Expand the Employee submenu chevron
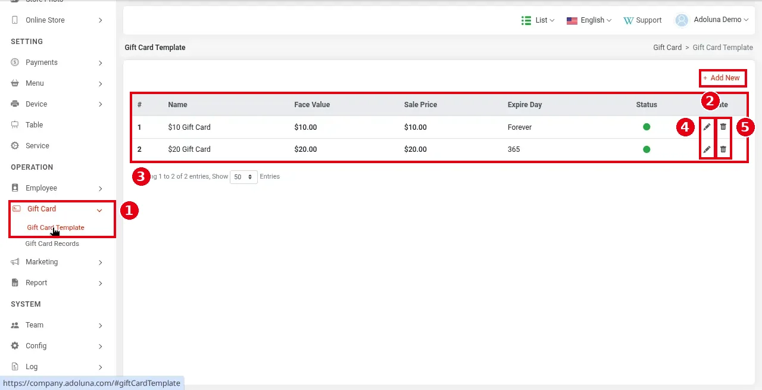The height and width of the screenshot is (390, 762). tap(101, 189)
